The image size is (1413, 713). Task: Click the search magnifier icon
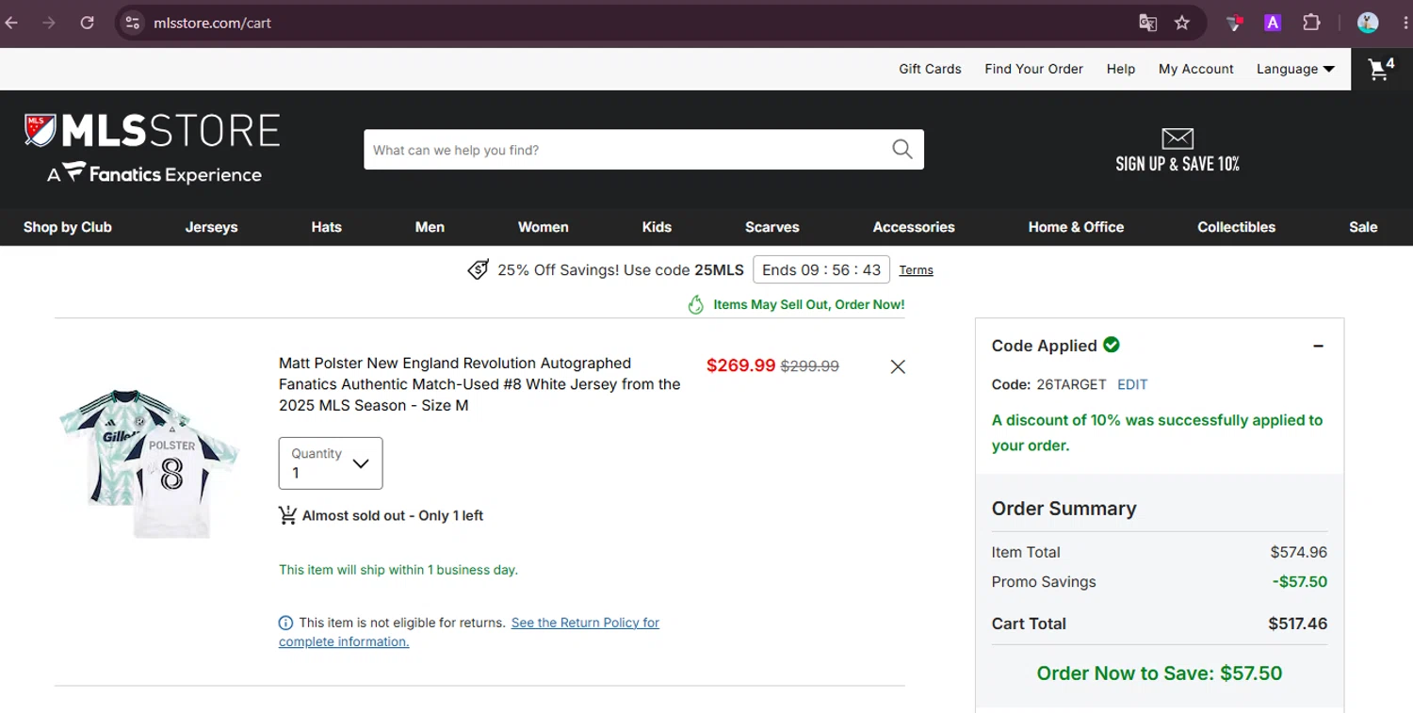coord(901,150)
